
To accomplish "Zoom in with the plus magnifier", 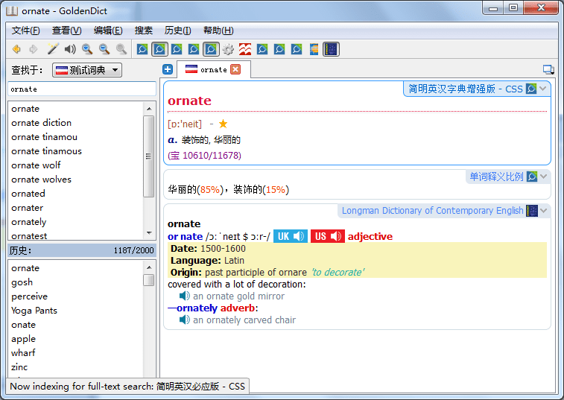I will [x=87, y=49].
